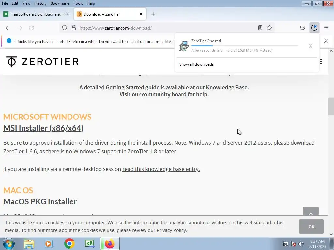Image resolution: width=334 pixels, height=250 pixels.
Task: Open the File menu
Action: [5, 3]
